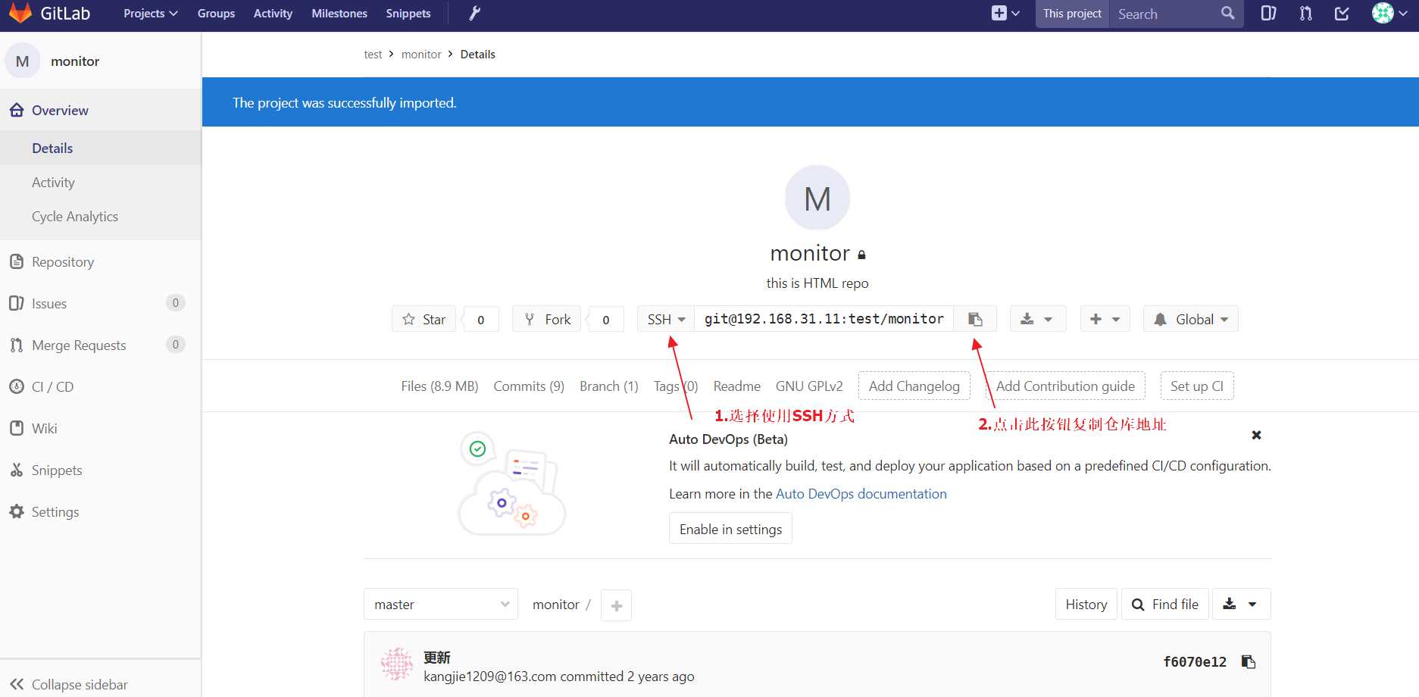Click the committer avatar image

(397, 664)
